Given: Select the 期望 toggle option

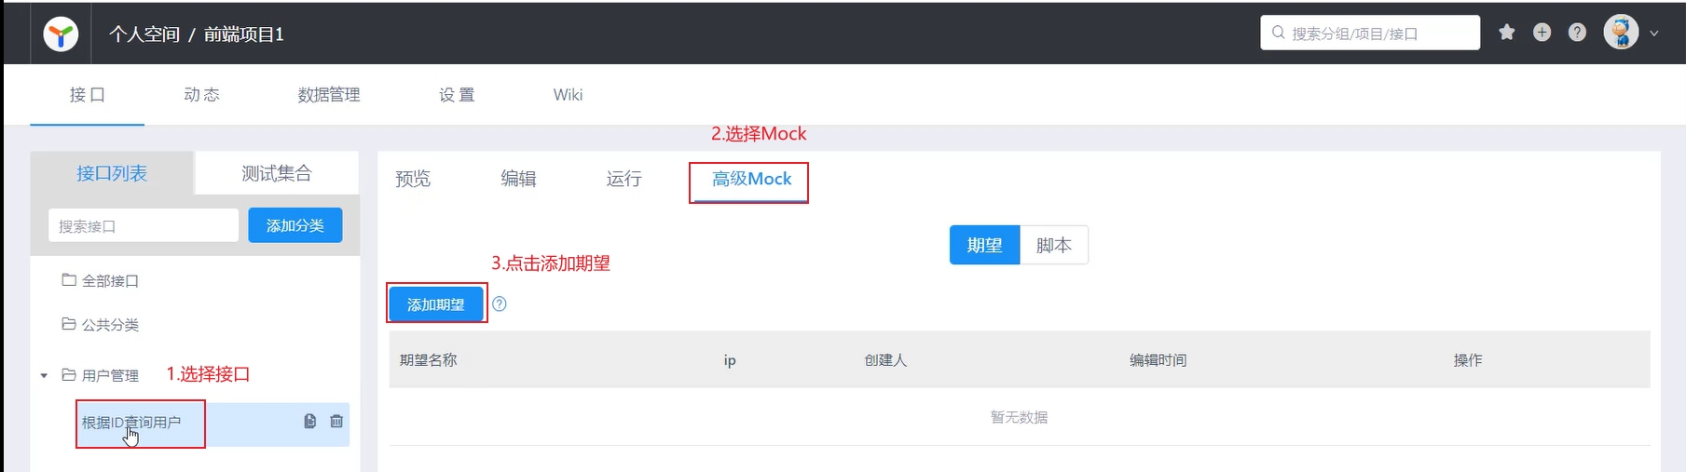Looking at the screenshot, I should tap(984, 245).
